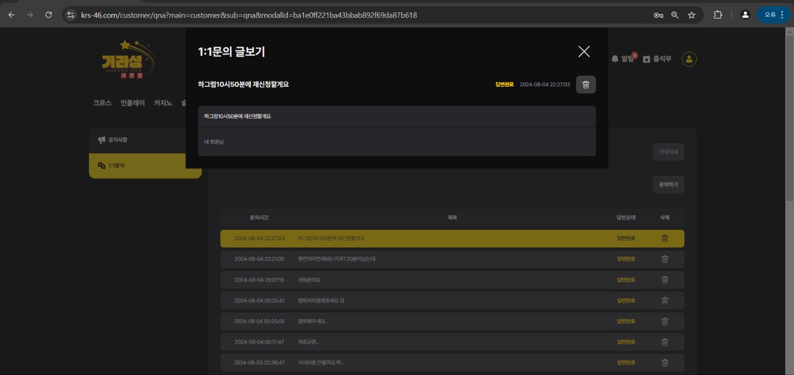Open the 크로스 menu item
Viewport: 794px width, 375px height.
click(102, 103)
